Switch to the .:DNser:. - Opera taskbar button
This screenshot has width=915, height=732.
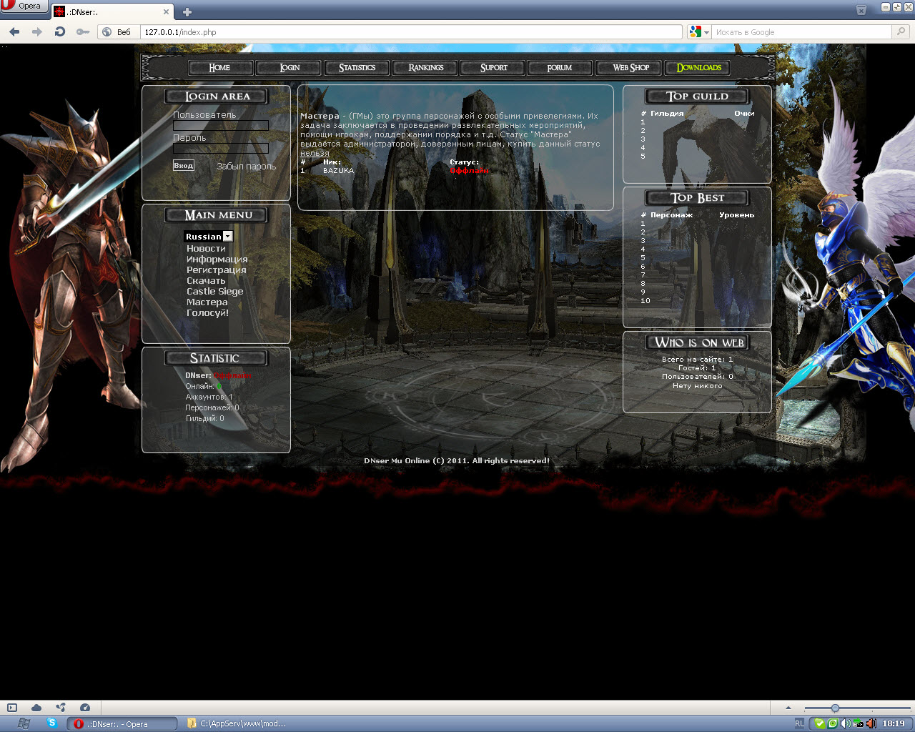coord(122,724)
